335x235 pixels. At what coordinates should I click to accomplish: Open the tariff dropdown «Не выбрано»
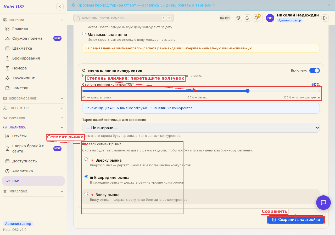pyautogui.click(x=201, y=128)
